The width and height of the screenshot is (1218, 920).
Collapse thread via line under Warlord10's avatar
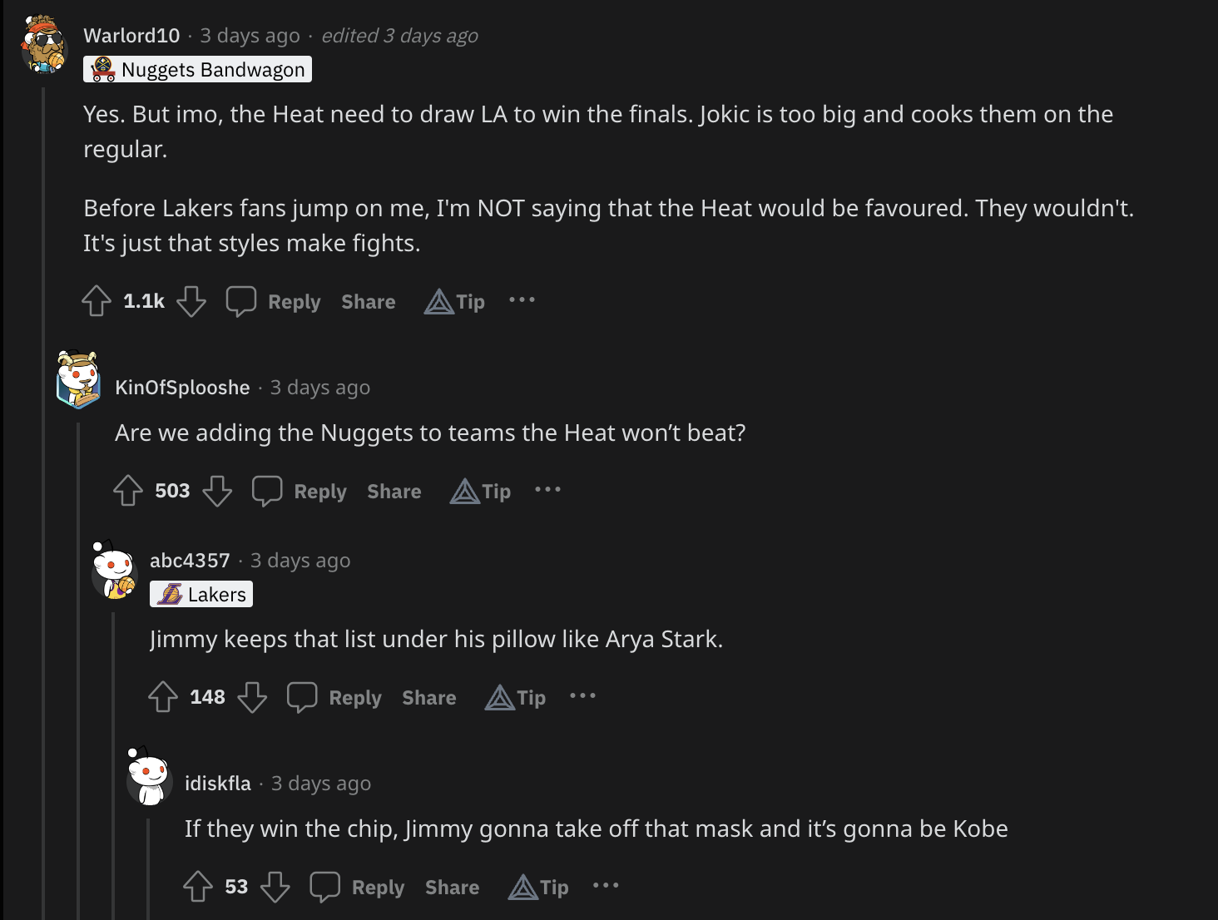pyautogui.click(x=43, y=499)
